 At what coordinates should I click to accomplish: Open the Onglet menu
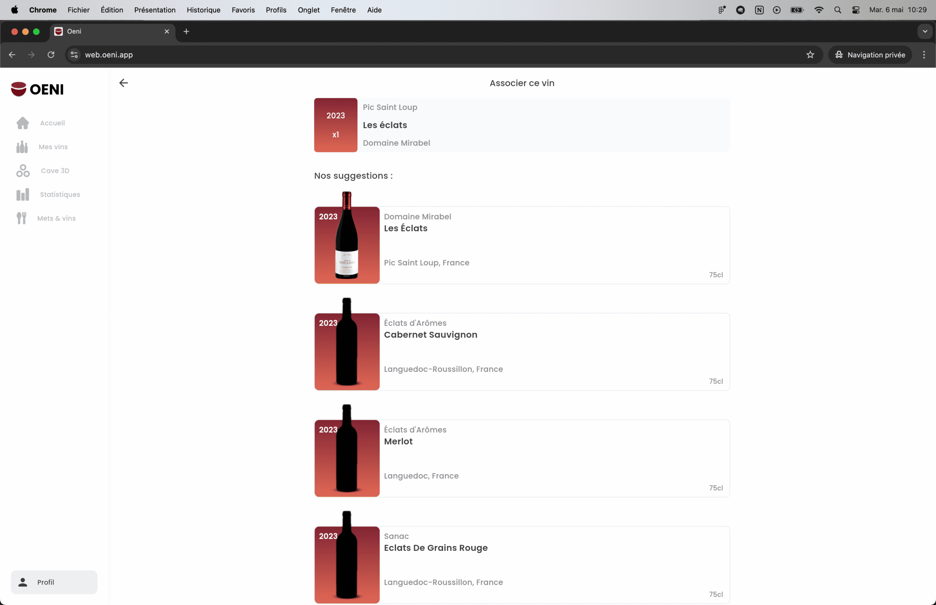pyautogui.click(x=309, y=10)
